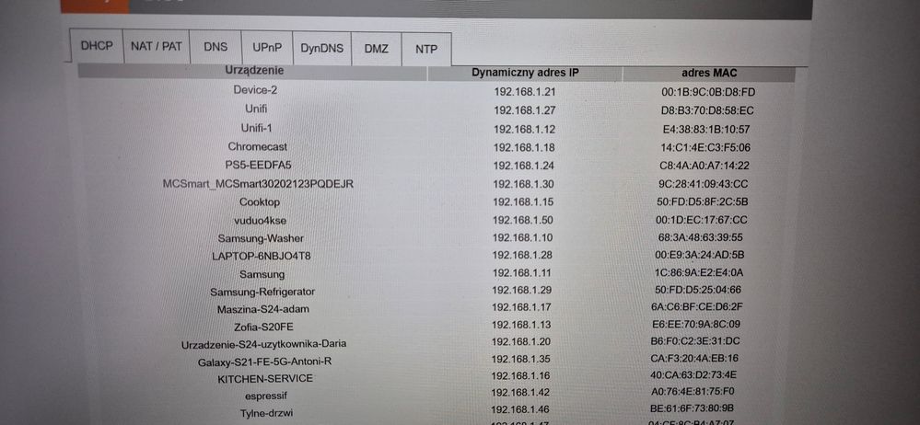Click MAC address 40:CA:63:D2:73:4E
The image size is (920, 425).
[693, 374]
